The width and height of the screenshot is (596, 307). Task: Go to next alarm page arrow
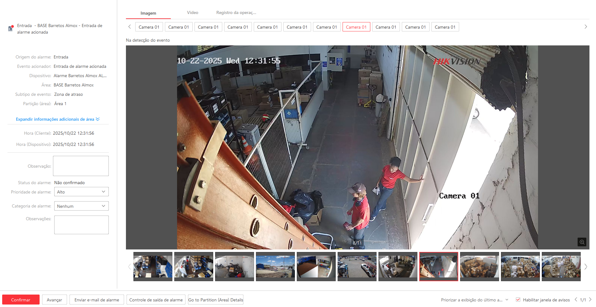pos(590,300)
